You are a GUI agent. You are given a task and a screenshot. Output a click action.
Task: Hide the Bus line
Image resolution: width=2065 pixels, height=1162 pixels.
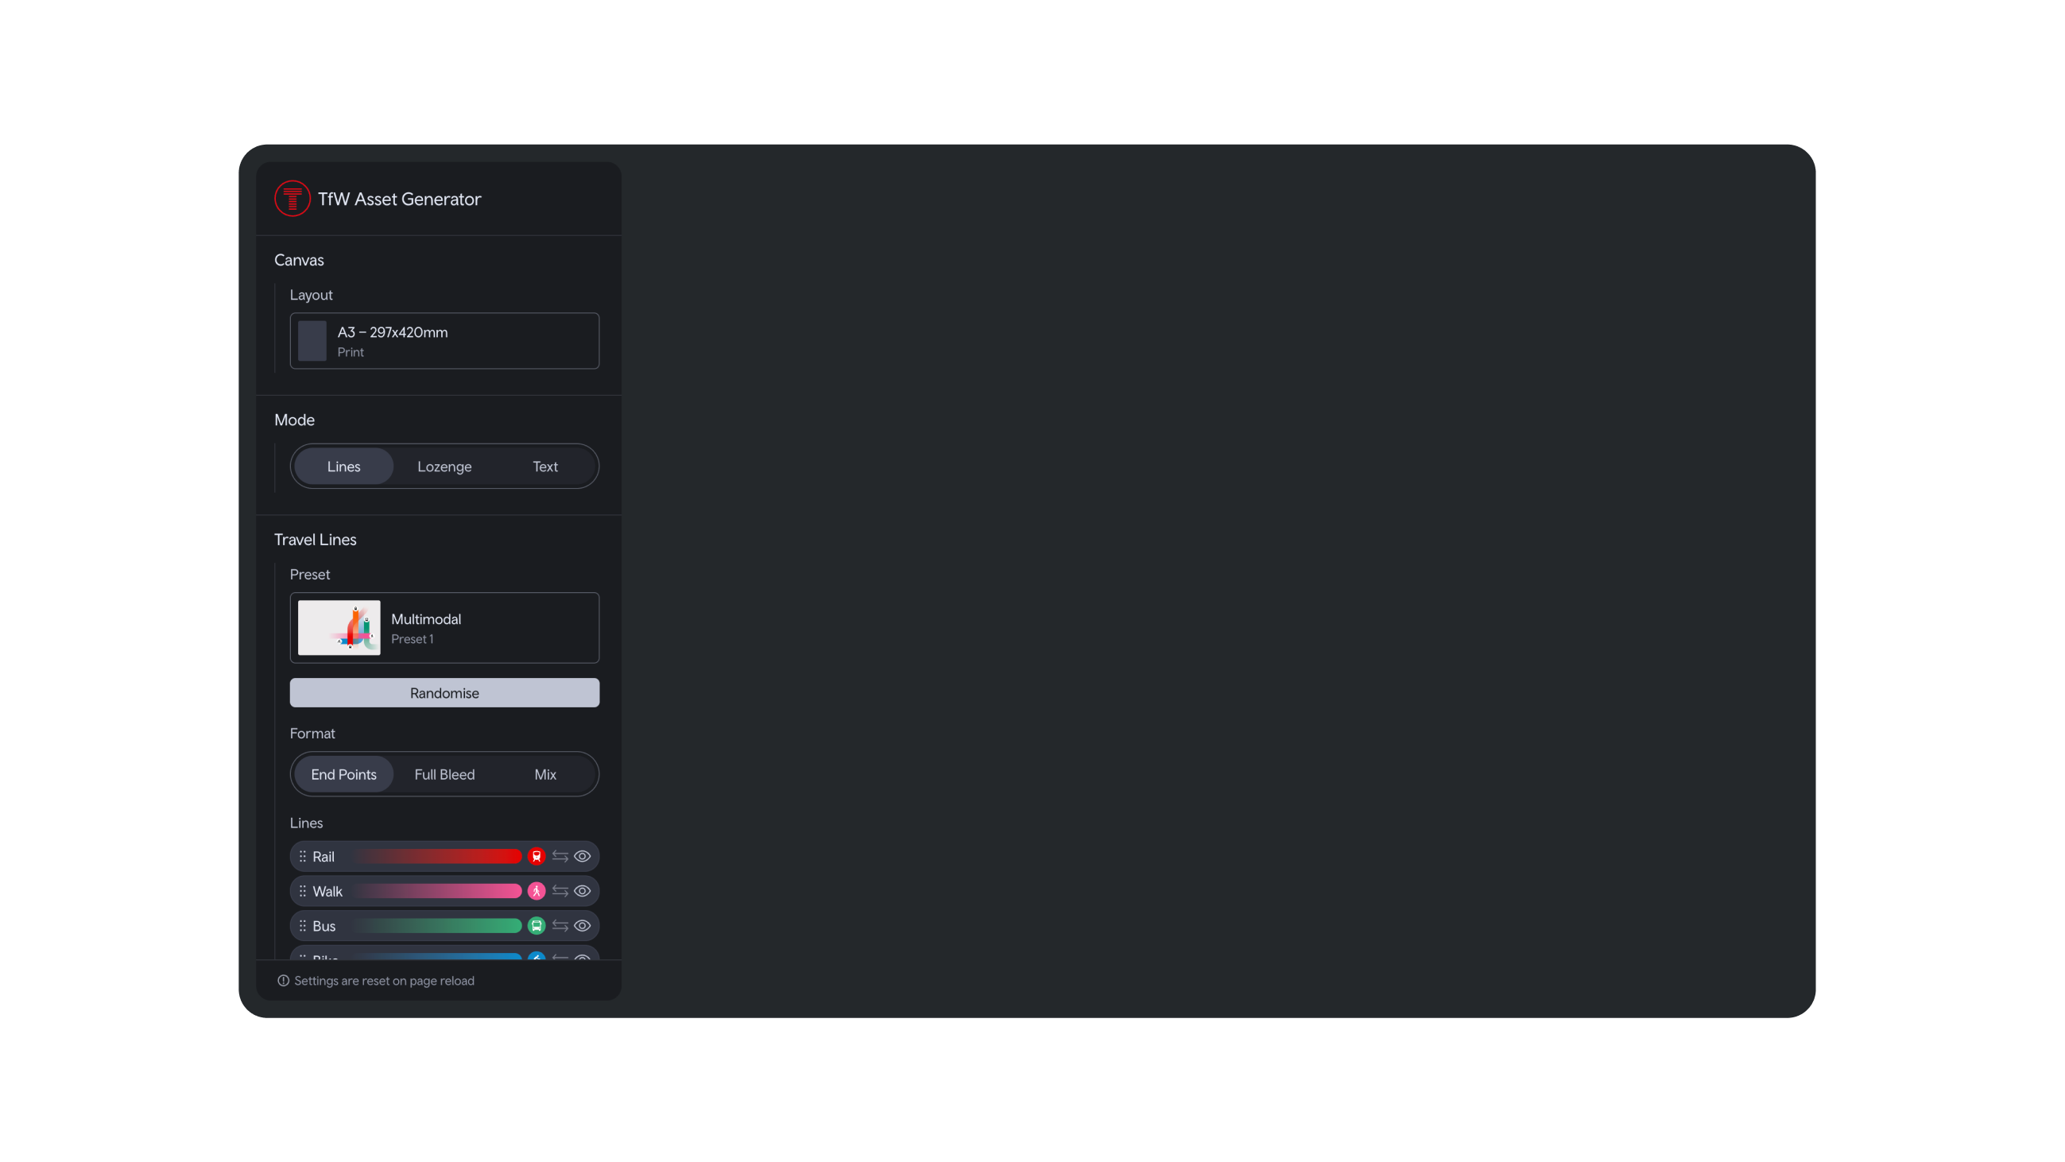583,926
